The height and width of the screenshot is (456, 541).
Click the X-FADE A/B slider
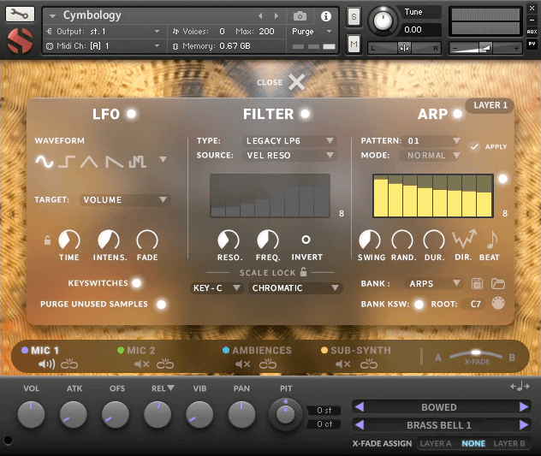point(475,355)
